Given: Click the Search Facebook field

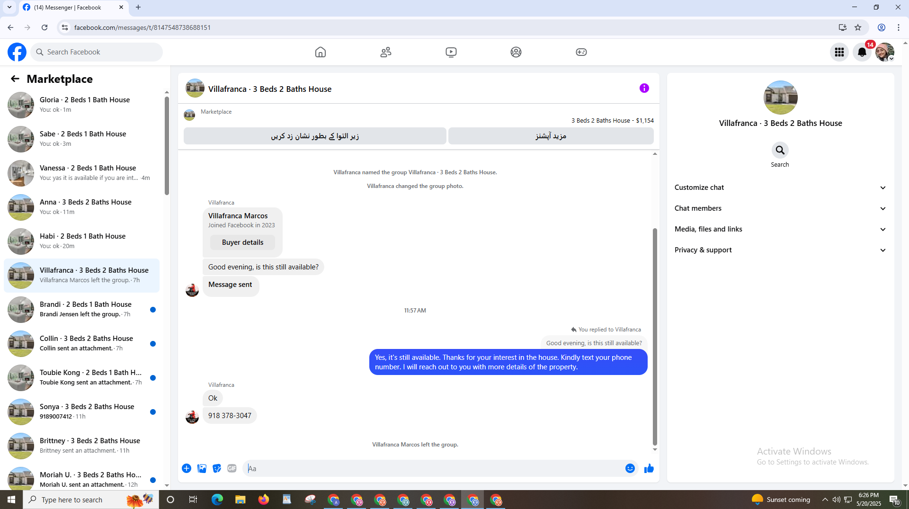Looking at the screenshot, I should click(x=97, y=52).
